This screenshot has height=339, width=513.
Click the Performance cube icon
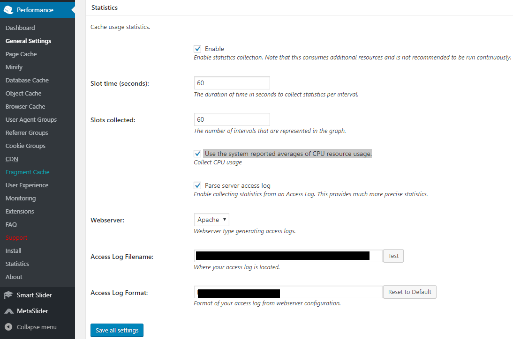click(8, 10)
